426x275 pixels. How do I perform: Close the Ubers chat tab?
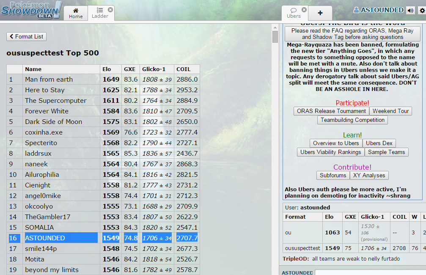point(304,10)
